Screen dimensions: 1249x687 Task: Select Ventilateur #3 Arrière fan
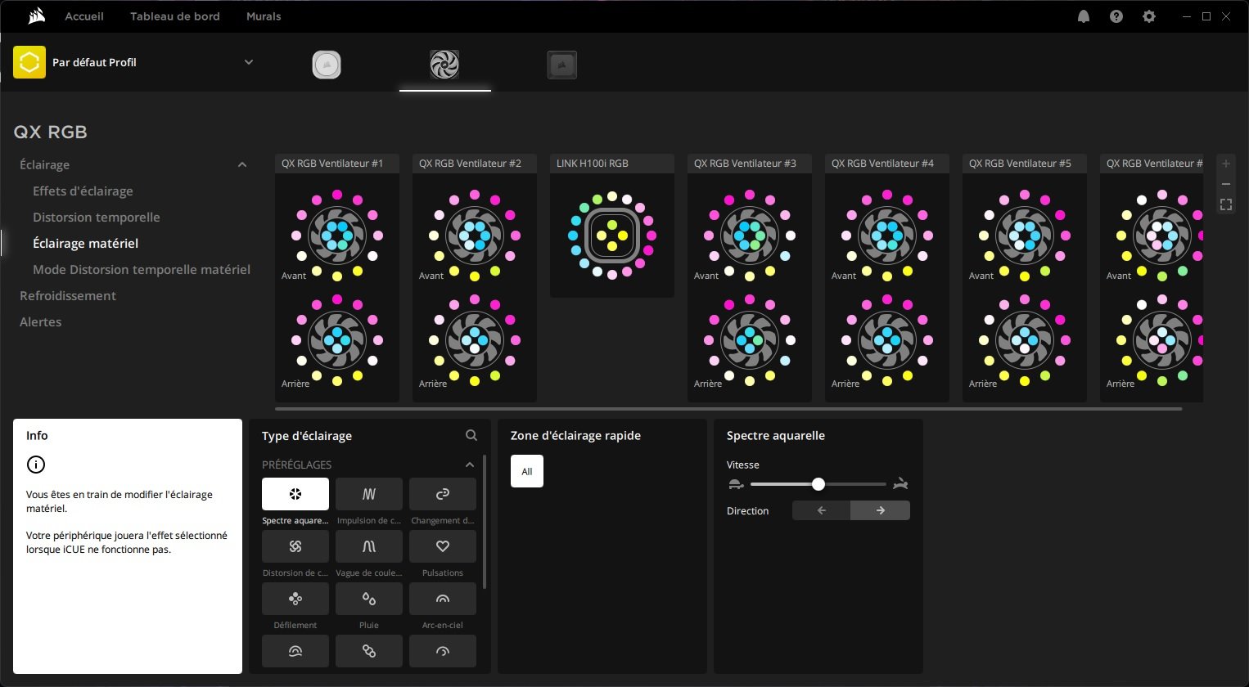750,340
